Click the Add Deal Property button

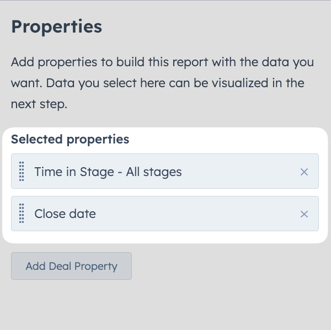click(71, 266)
